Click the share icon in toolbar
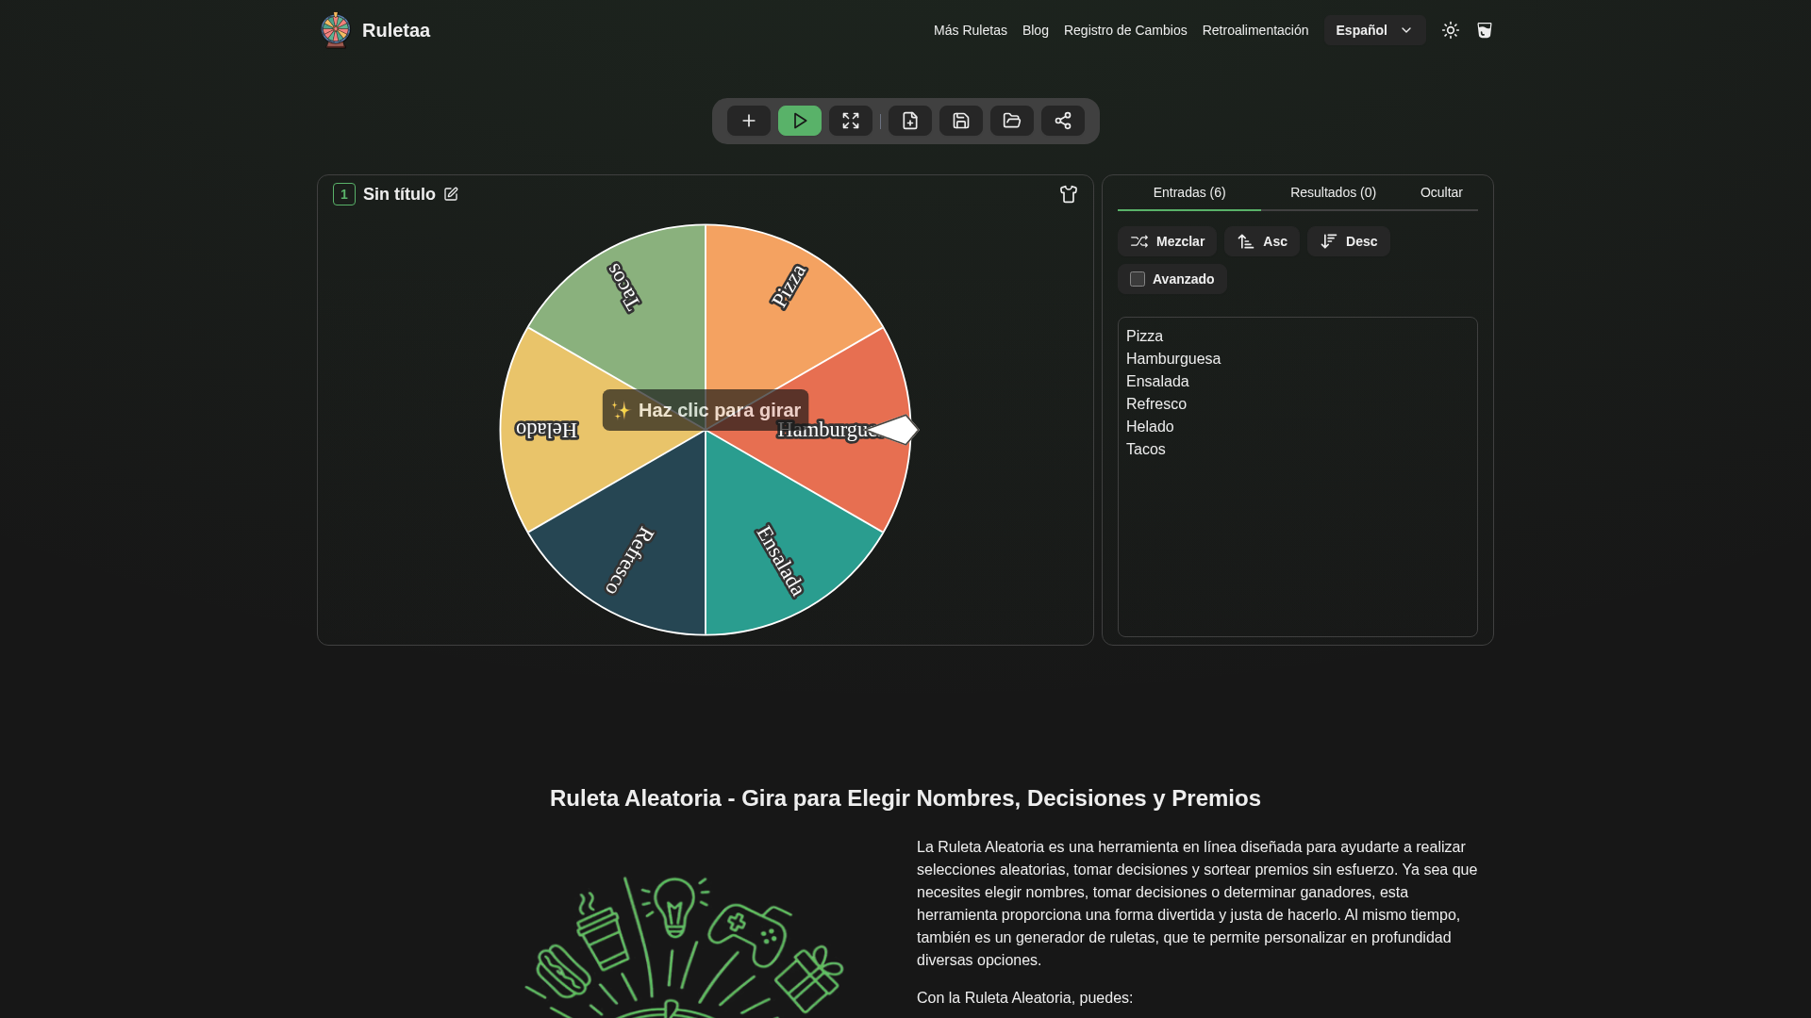Image resolution: width=1811 pixels, height=1018 pixels. (x=1062, y=121)
